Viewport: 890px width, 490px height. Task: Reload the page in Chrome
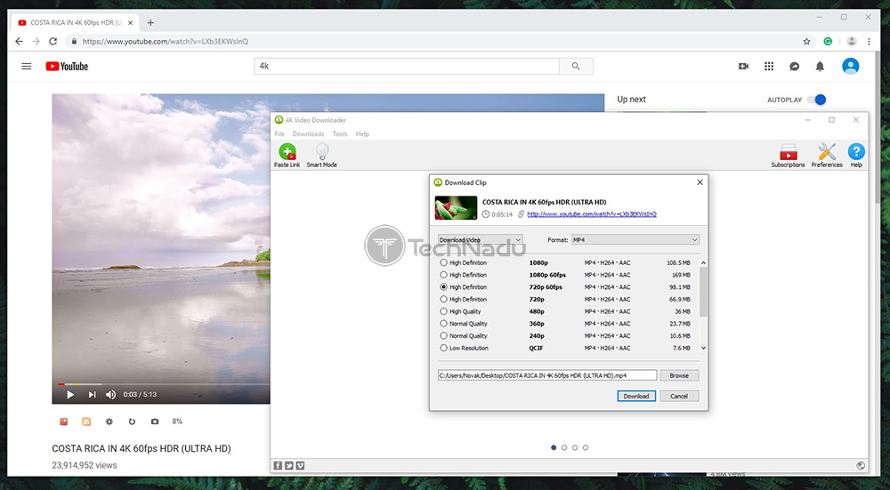coord(53,42)
